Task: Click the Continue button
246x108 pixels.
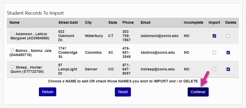Action: [198, 92]
